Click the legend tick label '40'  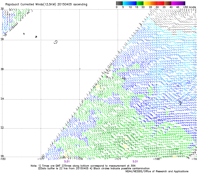(171, 7)
